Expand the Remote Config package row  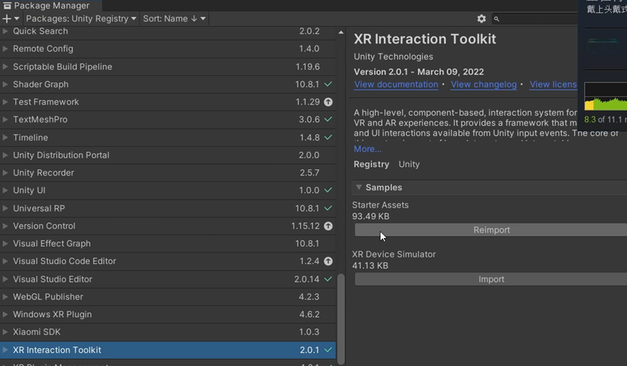(x=5, y=48)
